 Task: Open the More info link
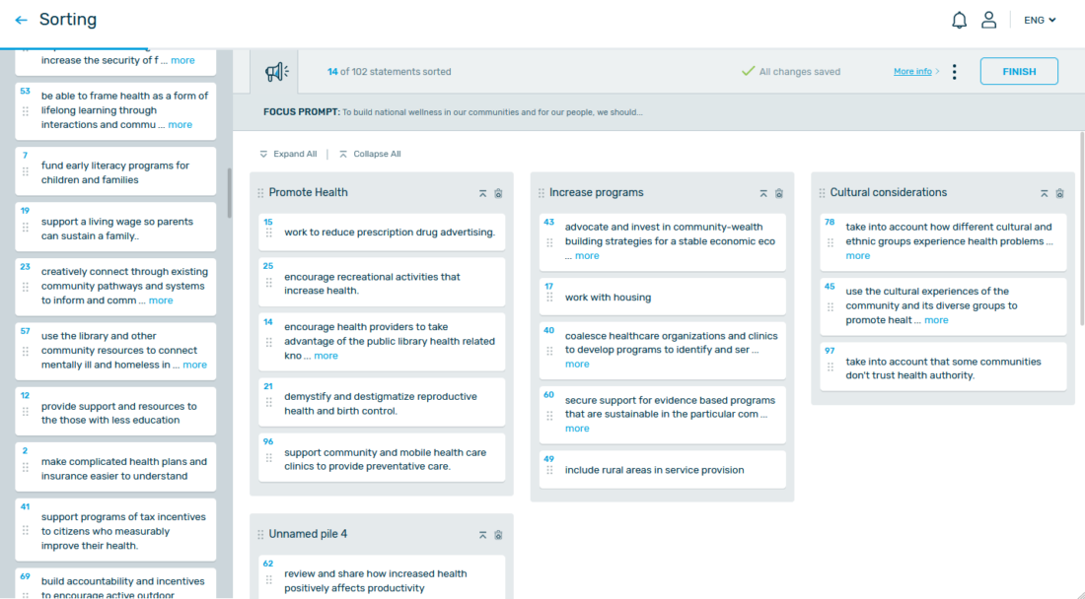pos(914,71)
